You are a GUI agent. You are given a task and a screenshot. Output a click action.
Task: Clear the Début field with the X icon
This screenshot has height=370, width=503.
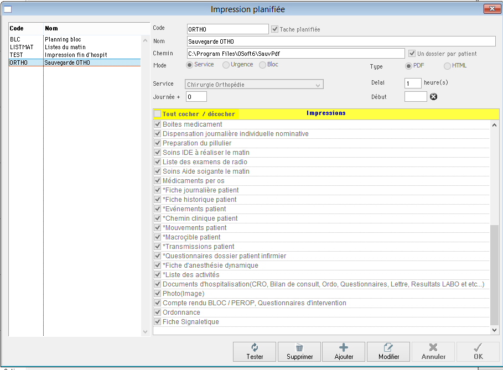click(x=433, y=96)
